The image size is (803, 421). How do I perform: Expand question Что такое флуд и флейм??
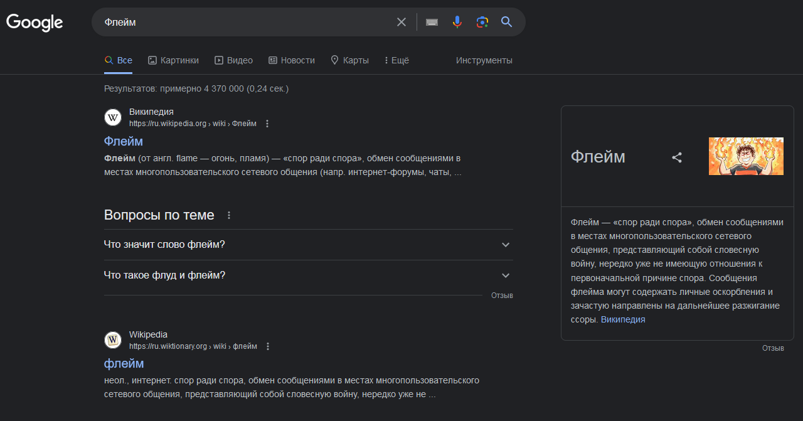(x=309, y=275)
